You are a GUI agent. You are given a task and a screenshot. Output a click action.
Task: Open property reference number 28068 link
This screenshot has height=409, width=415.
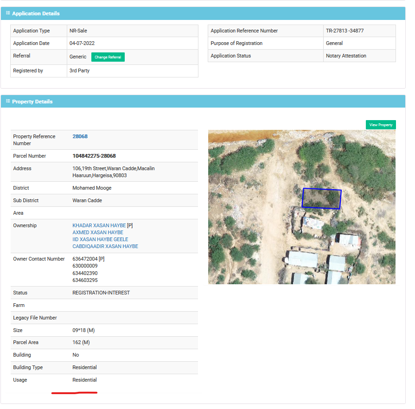pyautogui.click(x=80, y=136)
